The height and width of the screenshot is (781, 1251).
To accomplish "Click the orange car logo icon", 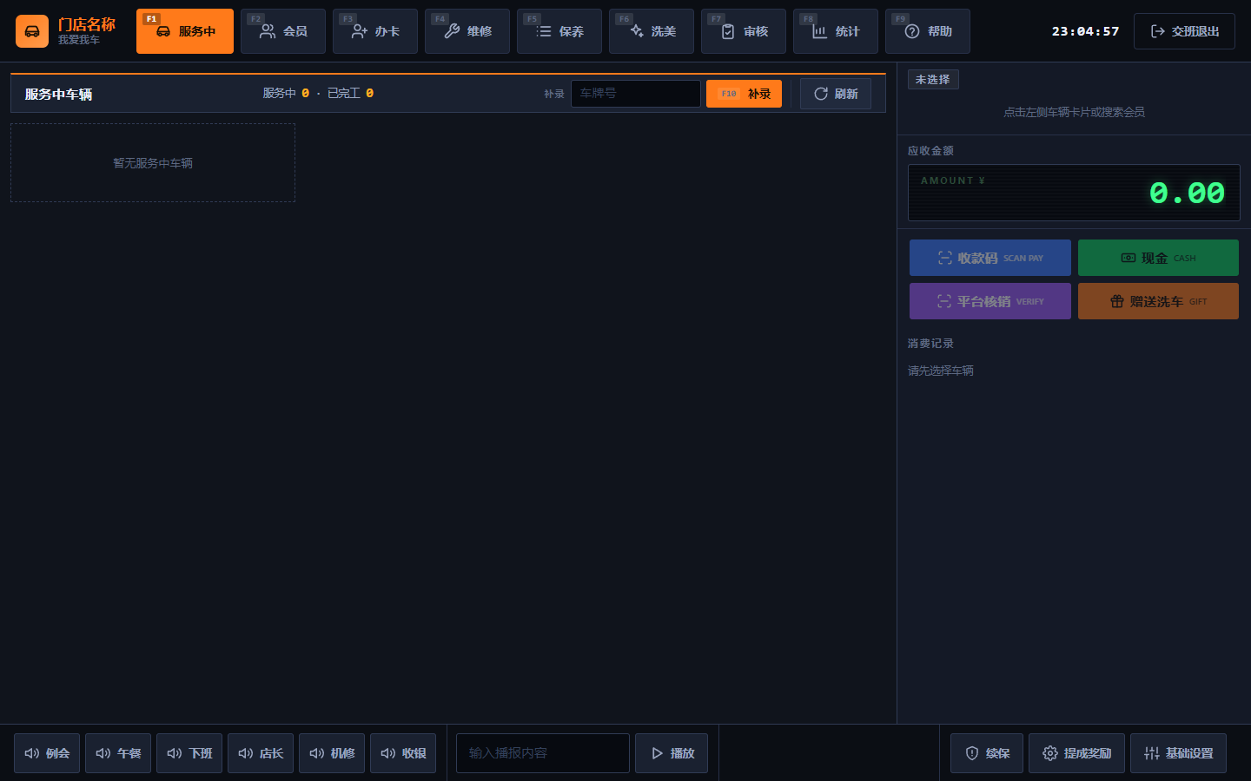I will [x=32, y=31].
